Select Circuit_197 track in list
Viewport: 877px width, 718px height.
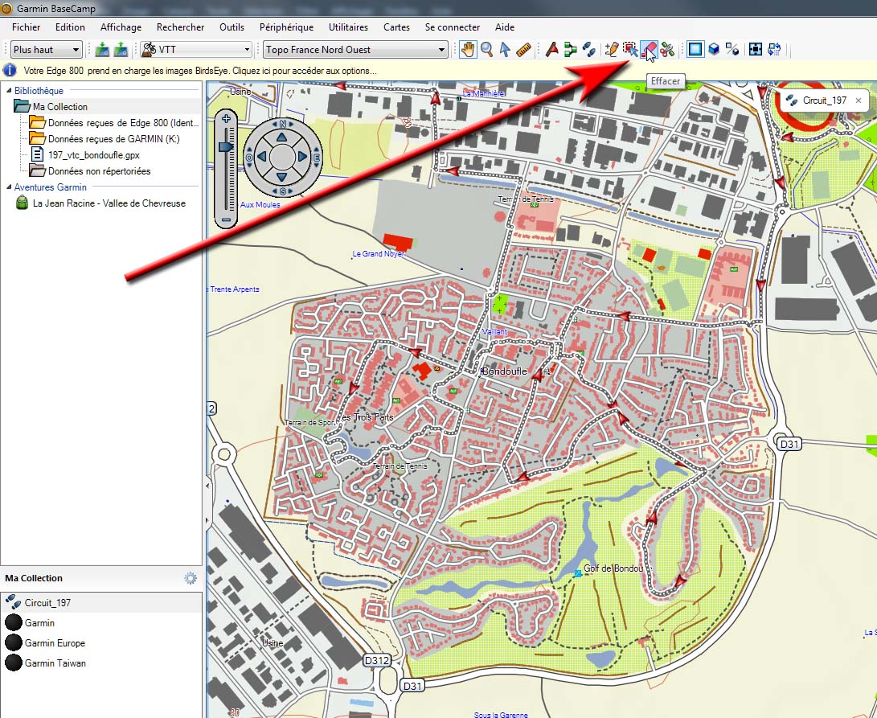(101, 603)
